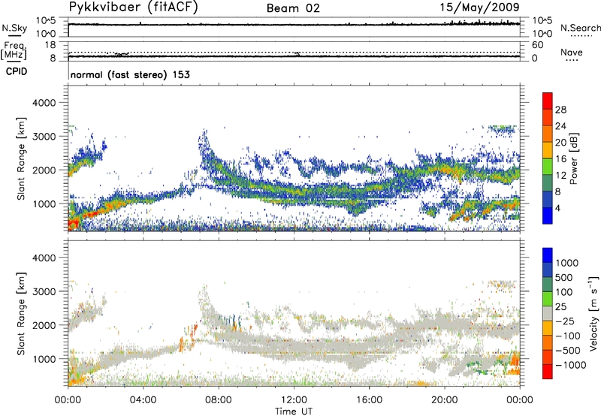Click the 12:00 time tick label
601x416 pixels.
pos(294,400)
